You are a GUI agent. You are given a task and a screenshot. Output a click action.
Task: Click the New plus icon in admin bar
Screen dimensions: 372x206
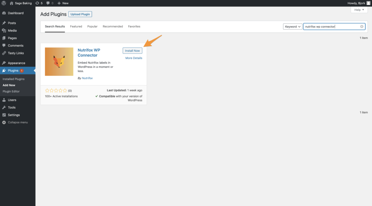click(59, 3)
